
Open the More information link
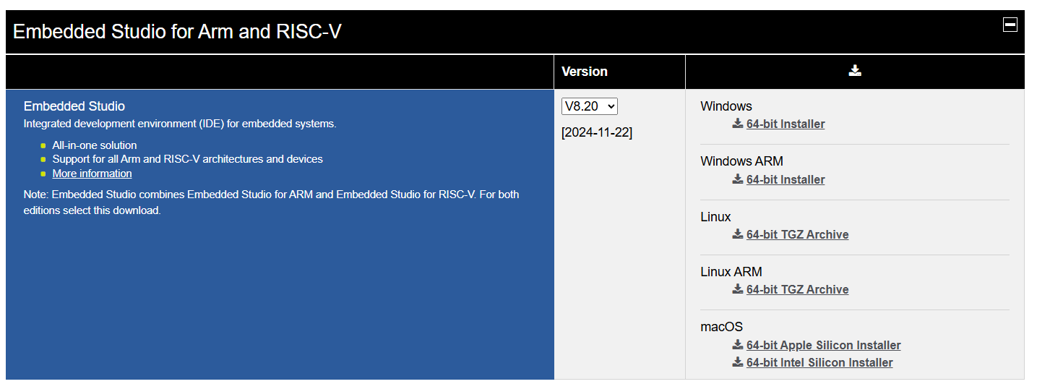pos(92,174)
